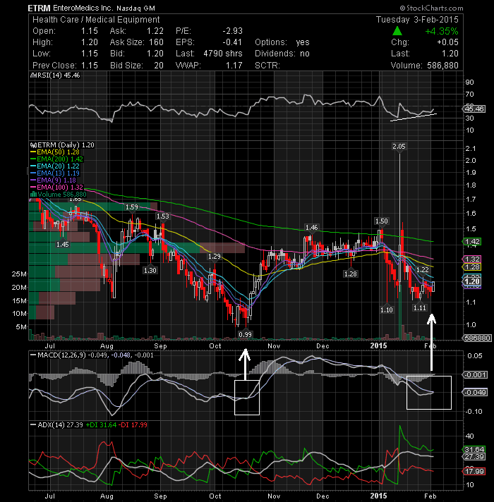Click the green EMA(200) legend line swatch
494x502 pixels.
[x=33, y=159]
